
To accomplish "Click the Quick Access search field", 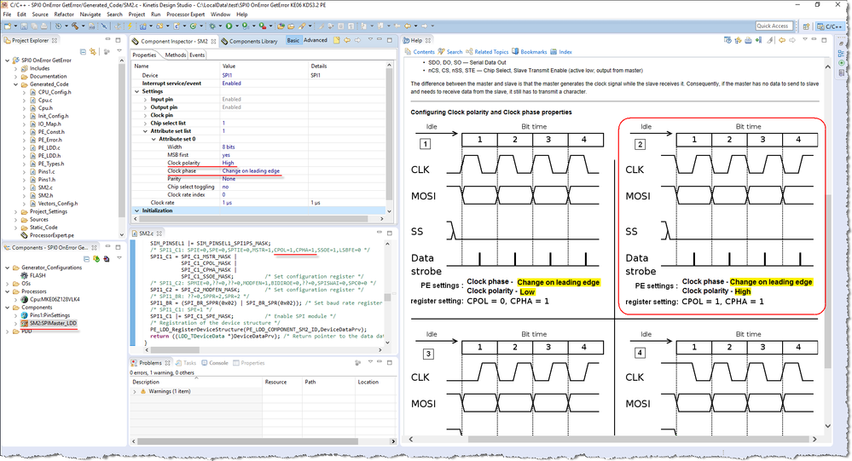I will coord(773,26).
